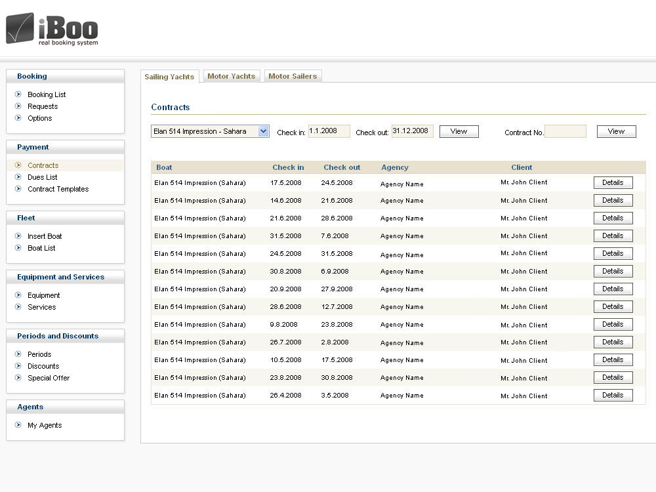The width and height of the screenshot is (656, 492).
Task: Click the bullet icon next to Requests
Action: click(18, 106)
